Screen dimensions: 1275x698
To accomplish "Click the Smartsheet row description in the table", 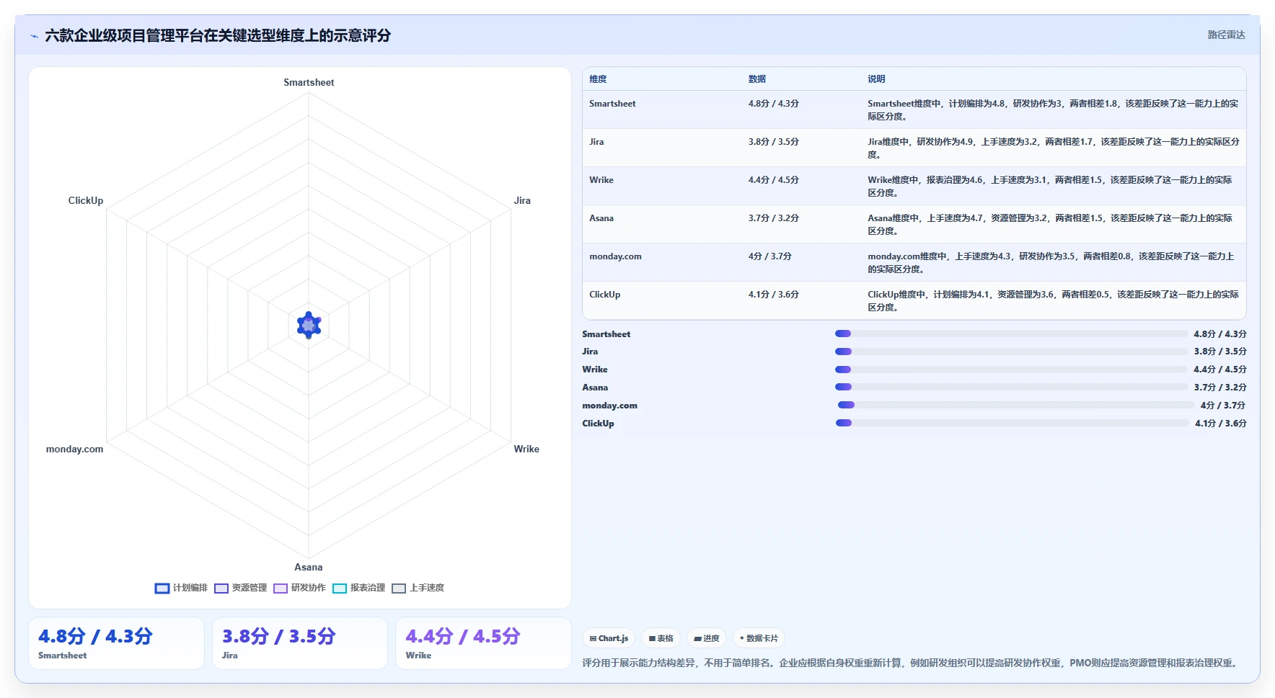I will pos(1053,110).
